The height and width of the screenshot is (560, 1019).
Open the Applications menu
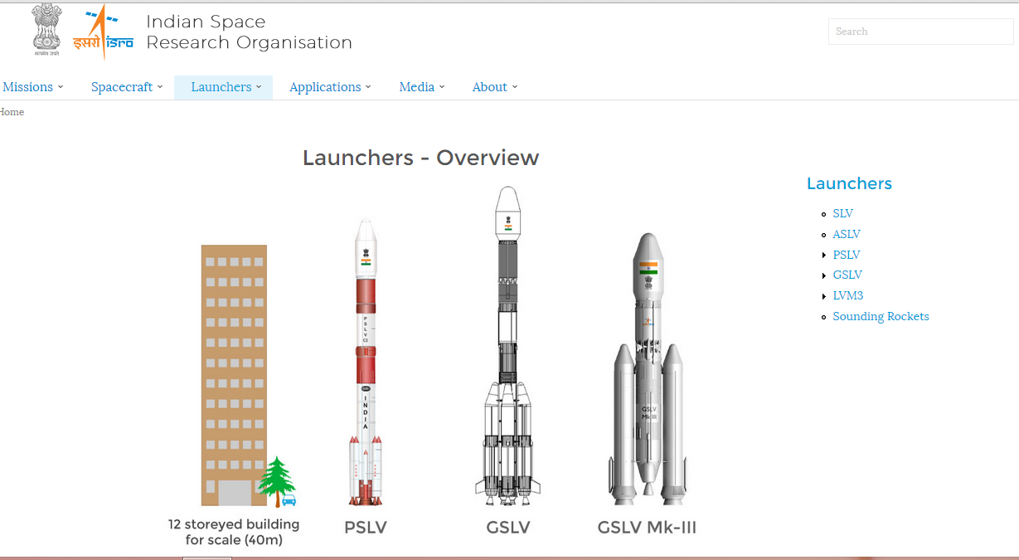(x=325, y=87)
